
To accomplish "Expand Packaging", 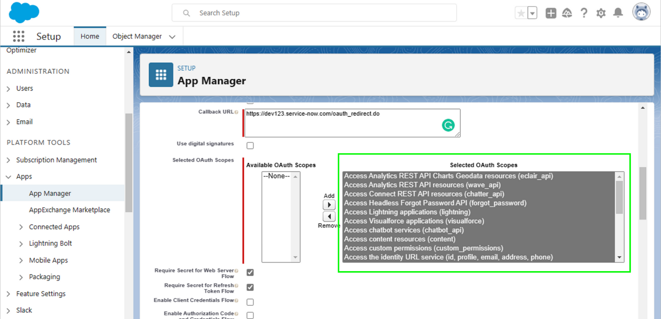I will [x=21, y=277].
